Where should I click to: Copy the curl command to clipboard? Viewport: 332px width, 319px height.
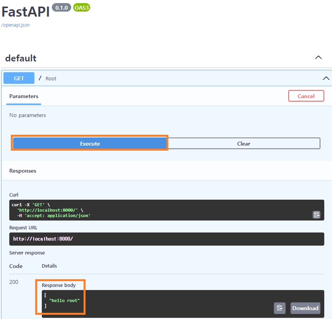(316, 215)
